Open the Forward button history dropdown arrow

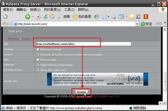[x=33, y=16]
